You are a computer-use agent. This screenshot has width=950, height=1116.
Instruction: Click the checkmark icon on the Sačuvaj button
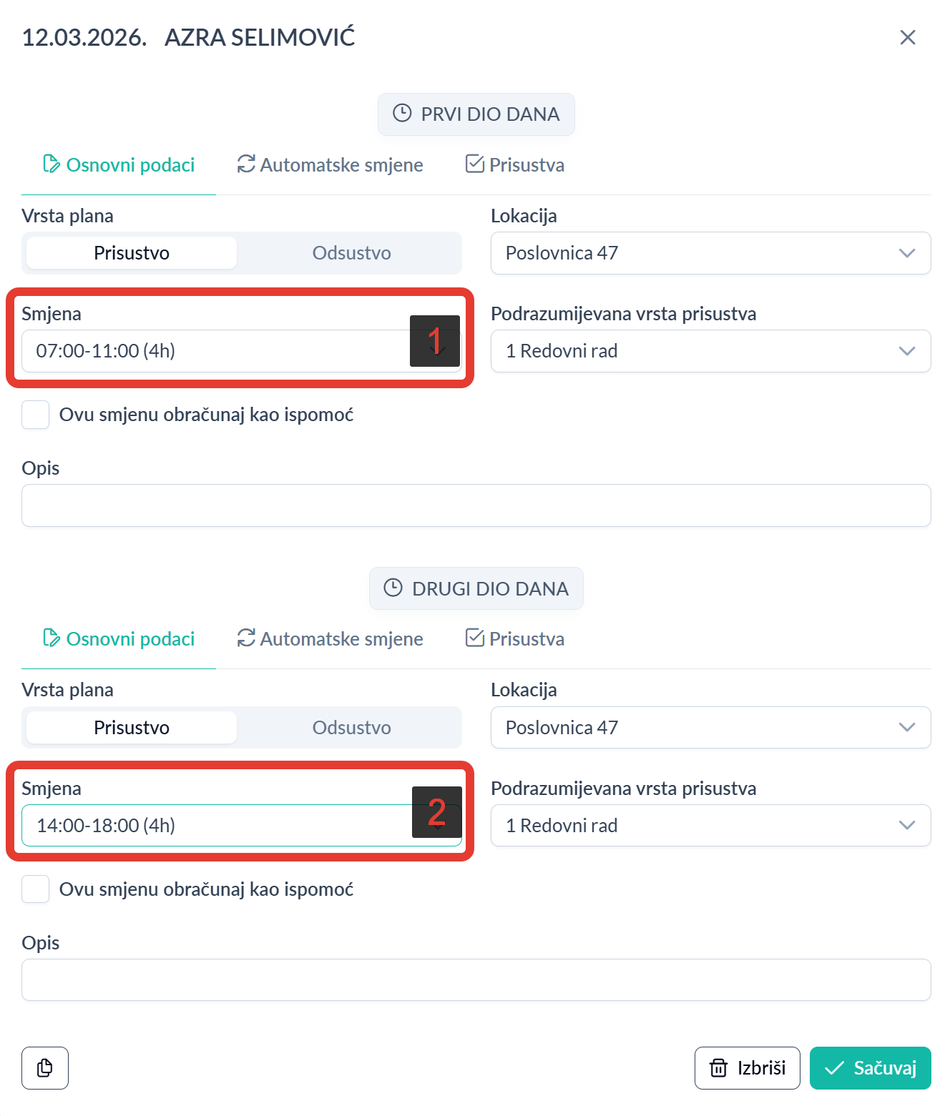pos(834,1067)
